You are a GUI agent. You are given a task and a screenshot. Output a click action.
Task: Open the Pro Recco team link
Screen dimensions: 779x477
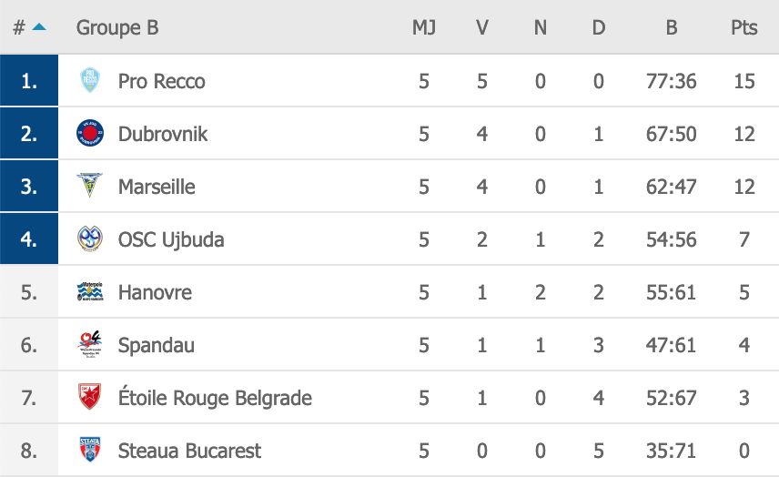click(x=162, y=81)
